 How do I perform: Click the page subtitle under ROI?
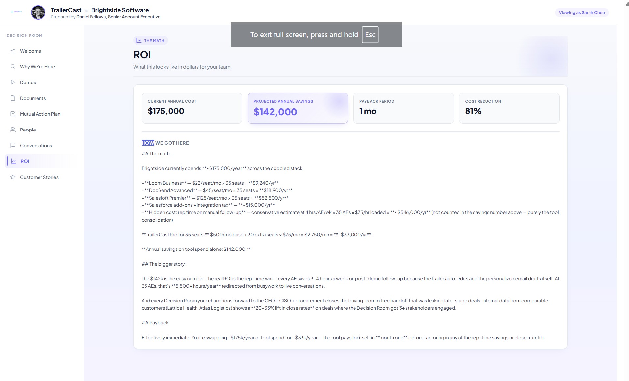(182, 67)
